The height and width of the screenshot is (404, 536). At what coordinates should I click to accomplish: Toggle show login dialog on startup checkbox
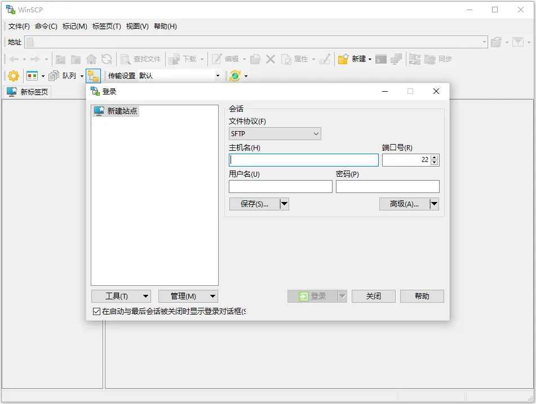click(x=97, y=311)
